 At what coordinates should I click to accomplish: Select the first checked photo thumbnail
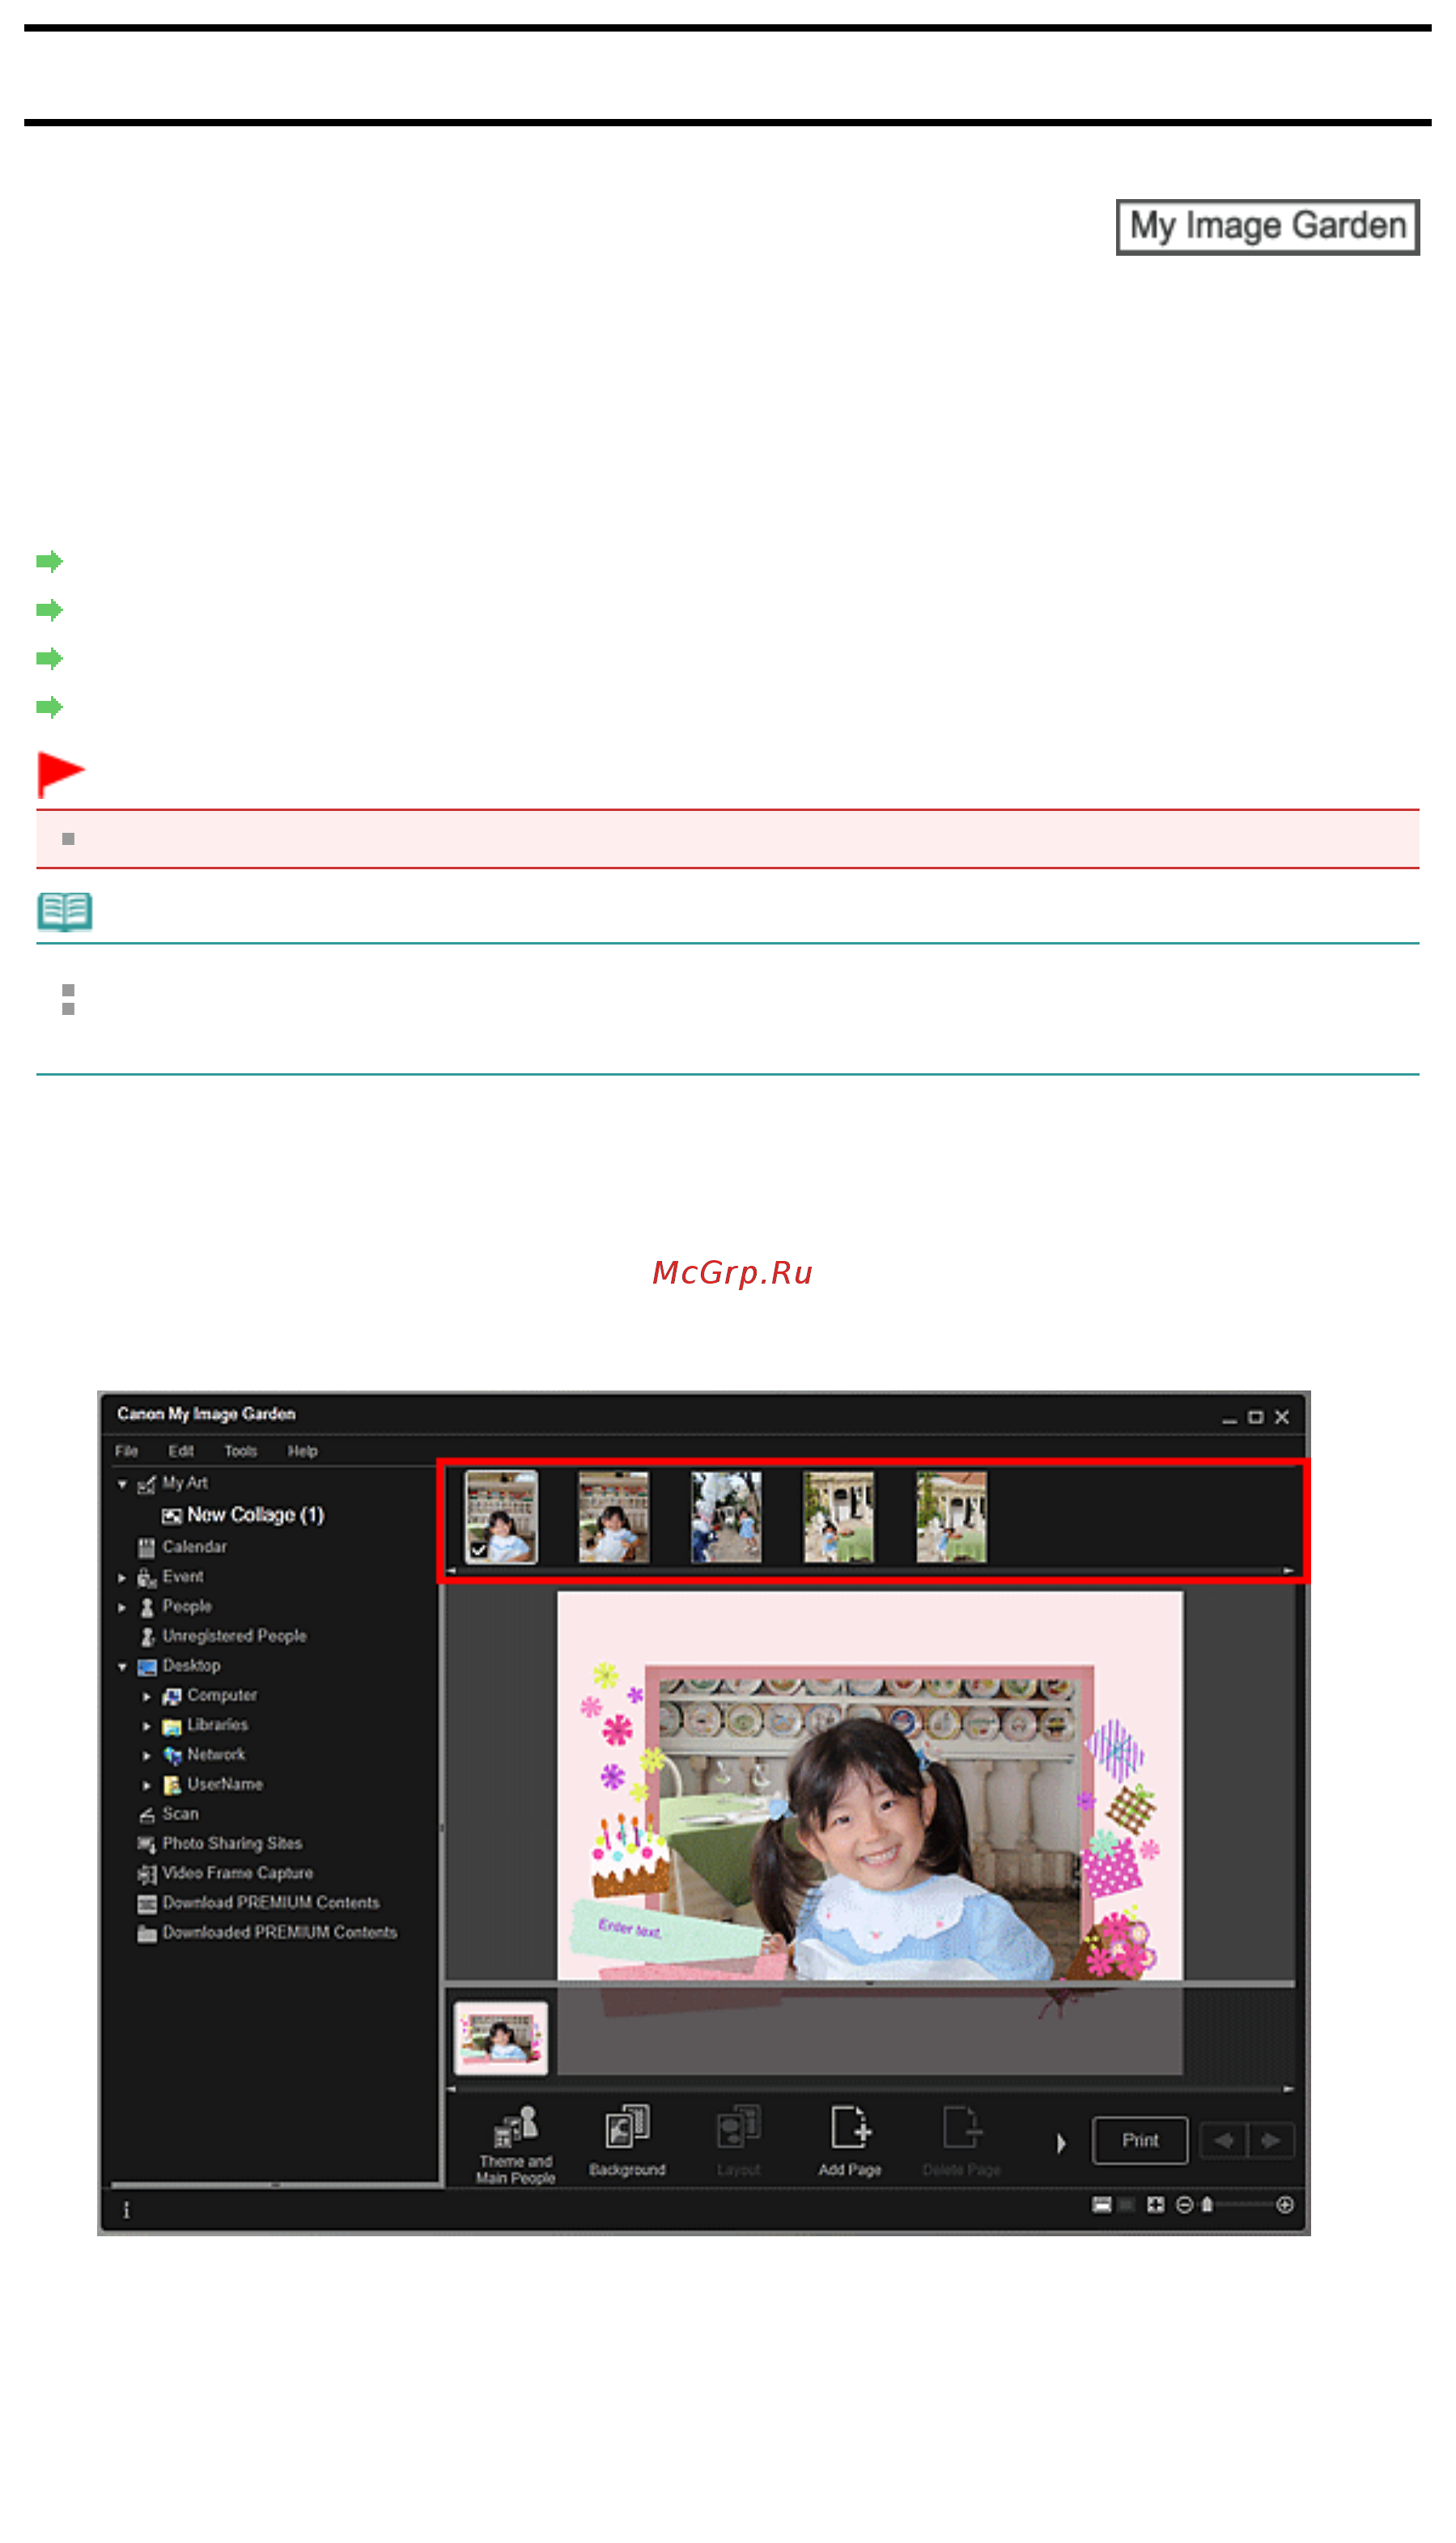(x=501, y=1517)
